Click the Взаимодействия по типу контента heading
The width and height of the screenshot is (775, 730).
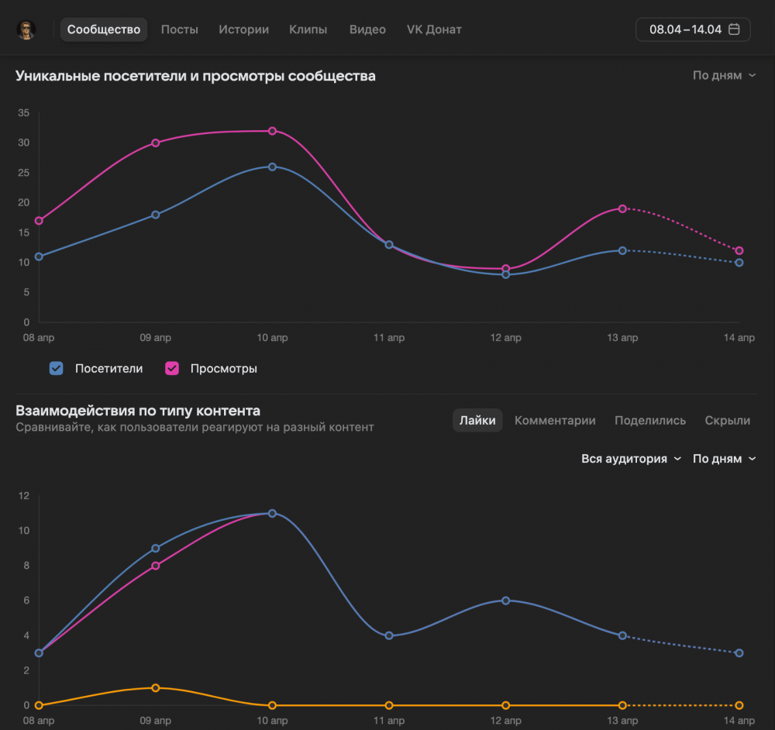click(x=138, y=411)
